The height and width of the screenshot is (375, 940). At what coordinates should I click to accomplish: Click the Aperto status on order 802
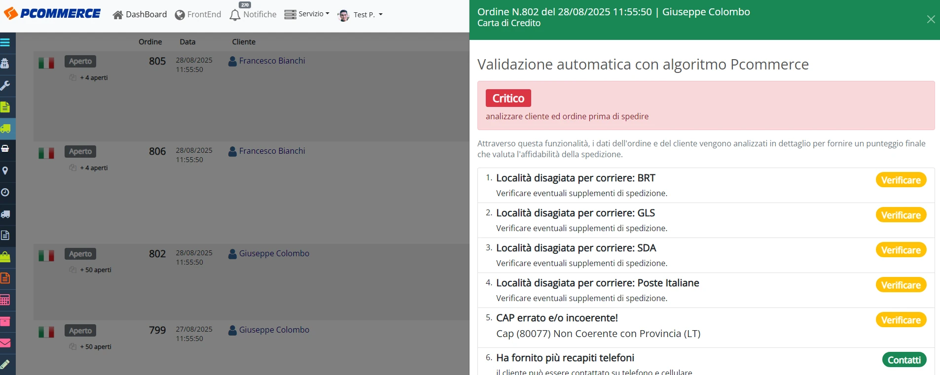pos(80,254)
